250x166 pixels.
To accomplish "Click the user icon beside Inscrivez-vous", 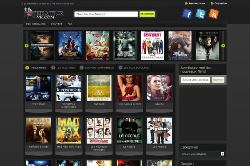I will coord(186,3).
